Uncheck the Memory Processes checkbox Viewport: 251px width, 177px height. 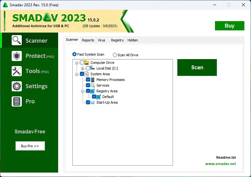88,80
